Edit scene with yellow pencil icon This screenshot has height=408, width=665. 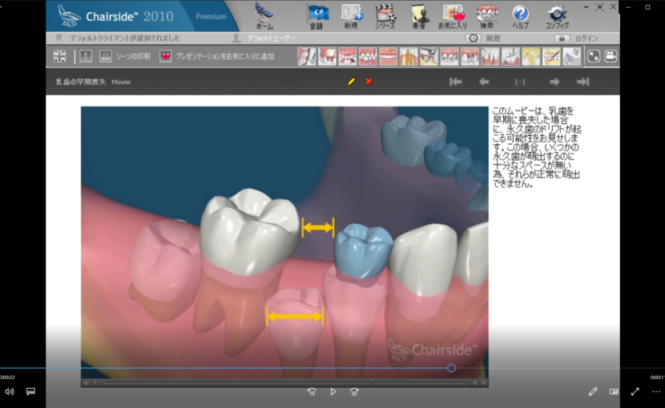pos(351,82)
